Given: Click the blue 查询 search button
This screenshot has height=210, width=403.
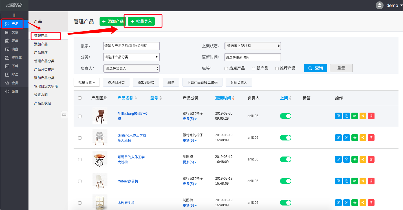Looking at the screenshot, I should (x=315, y=68).
